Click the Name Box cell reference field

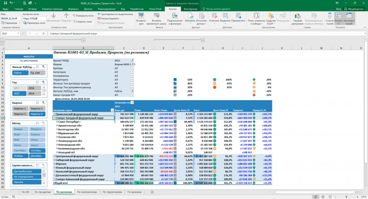coord(10,34)
